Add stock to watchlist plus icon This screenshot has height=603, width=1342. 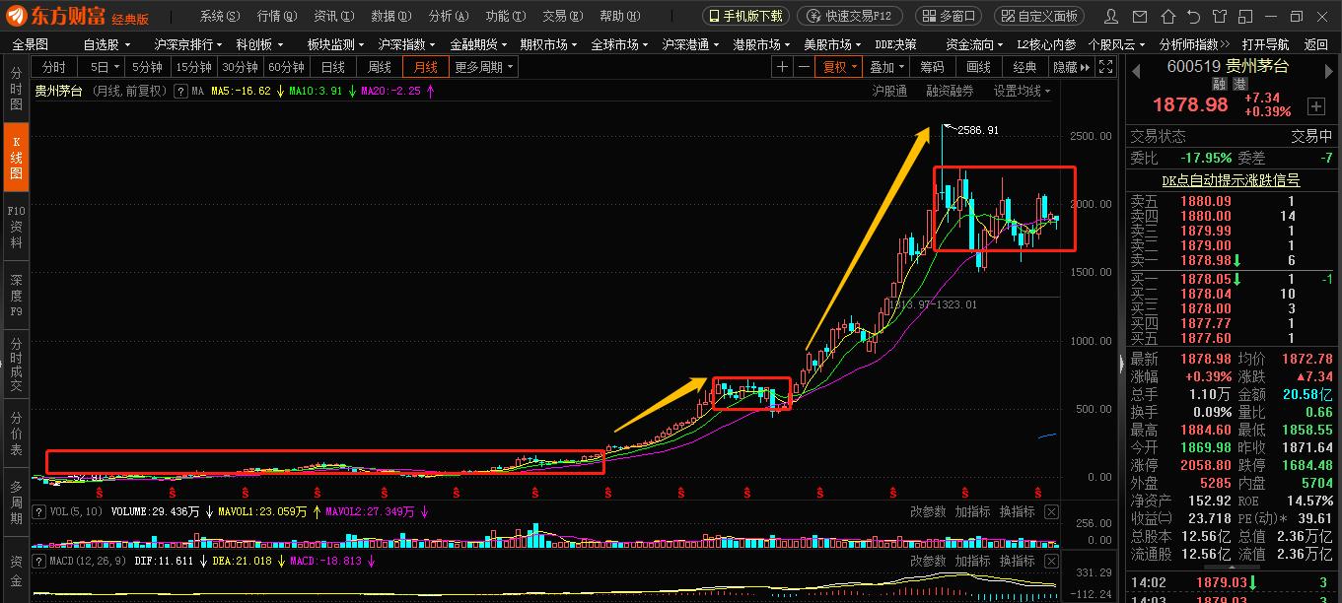pyautogui.click(x=1316, y=105)
